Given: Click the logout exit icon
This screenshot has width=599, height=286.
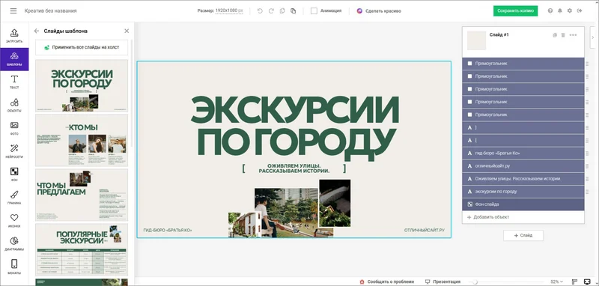Looking at the screenshot, I should pos(580,10).
